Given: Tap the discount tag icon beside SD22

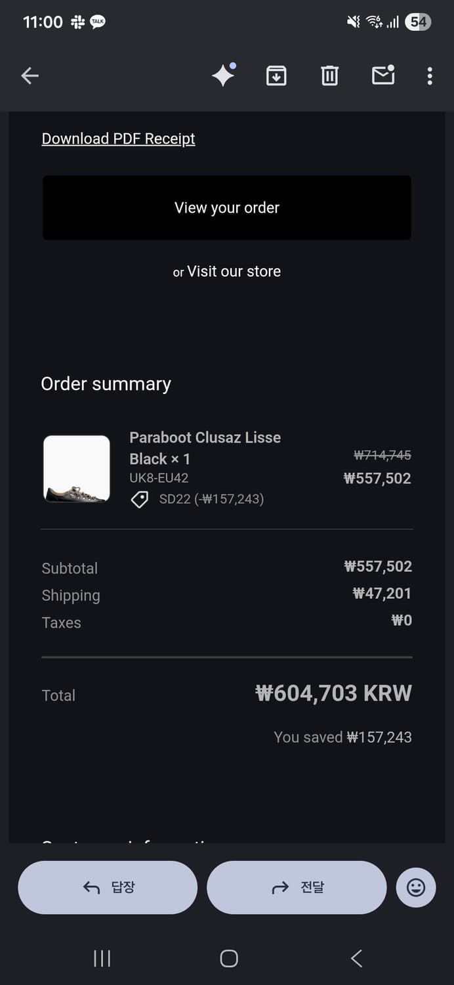Looking at the screenshot, I should tap(140, 500).
